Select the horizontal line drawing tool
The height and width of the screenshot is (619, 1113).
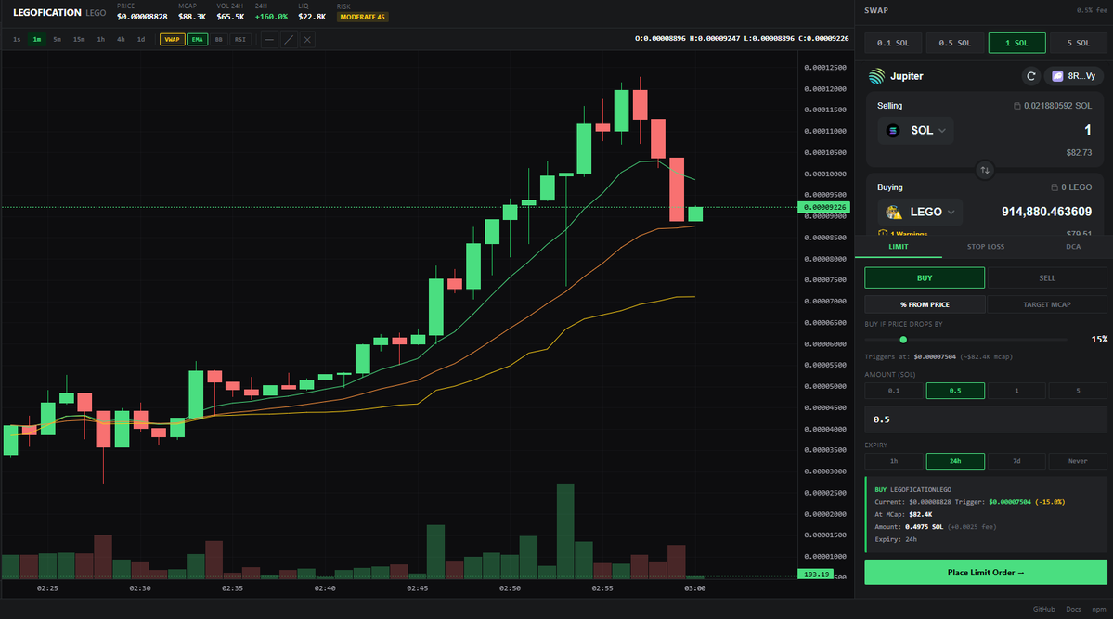tap(269, 40)
